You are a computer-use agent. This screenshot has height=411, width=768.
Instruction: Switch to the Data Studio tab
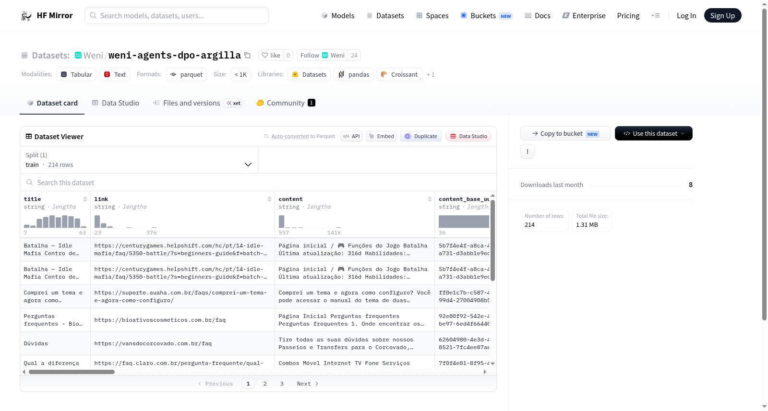tap(116, 103)
